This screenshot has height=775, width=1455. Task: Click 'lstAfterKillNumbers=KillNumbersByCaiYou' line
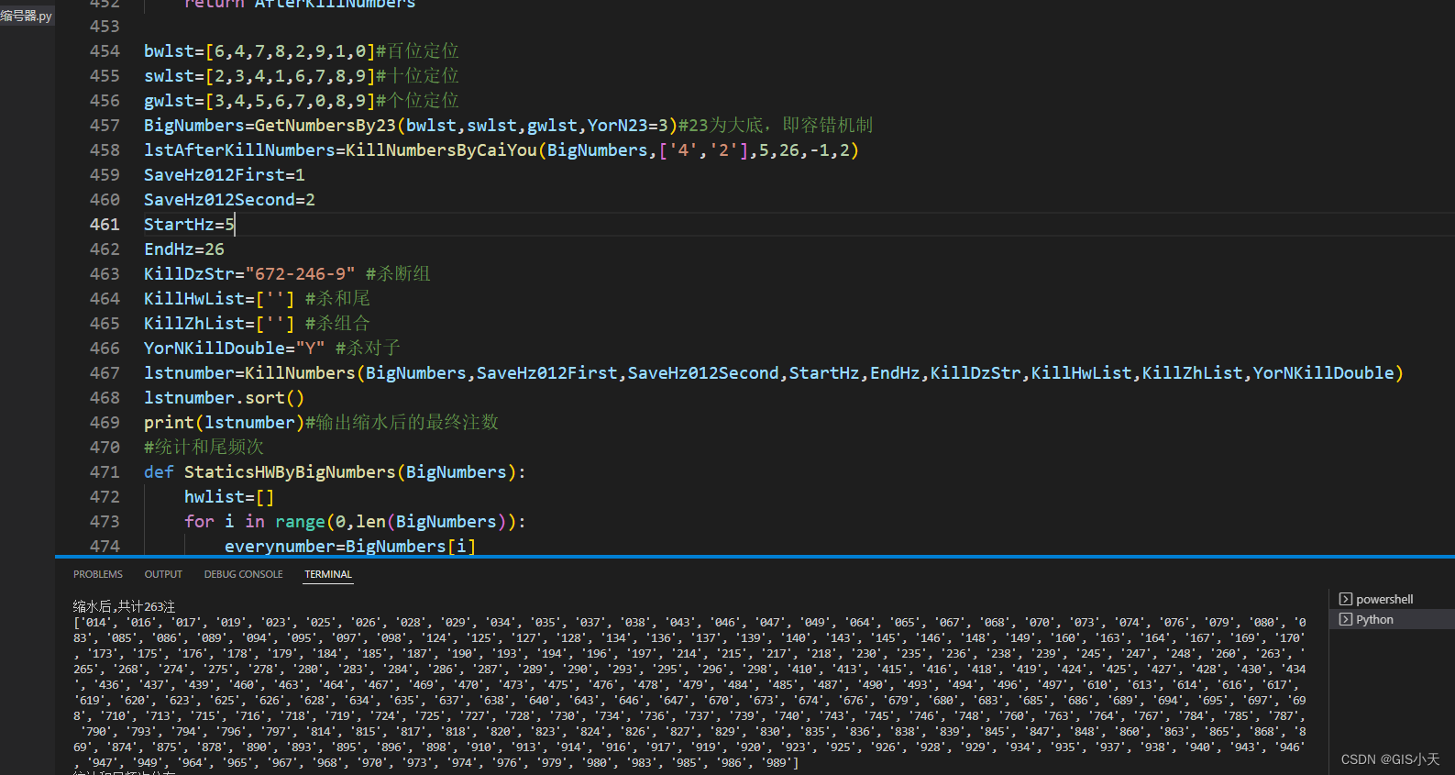[502, 149]
